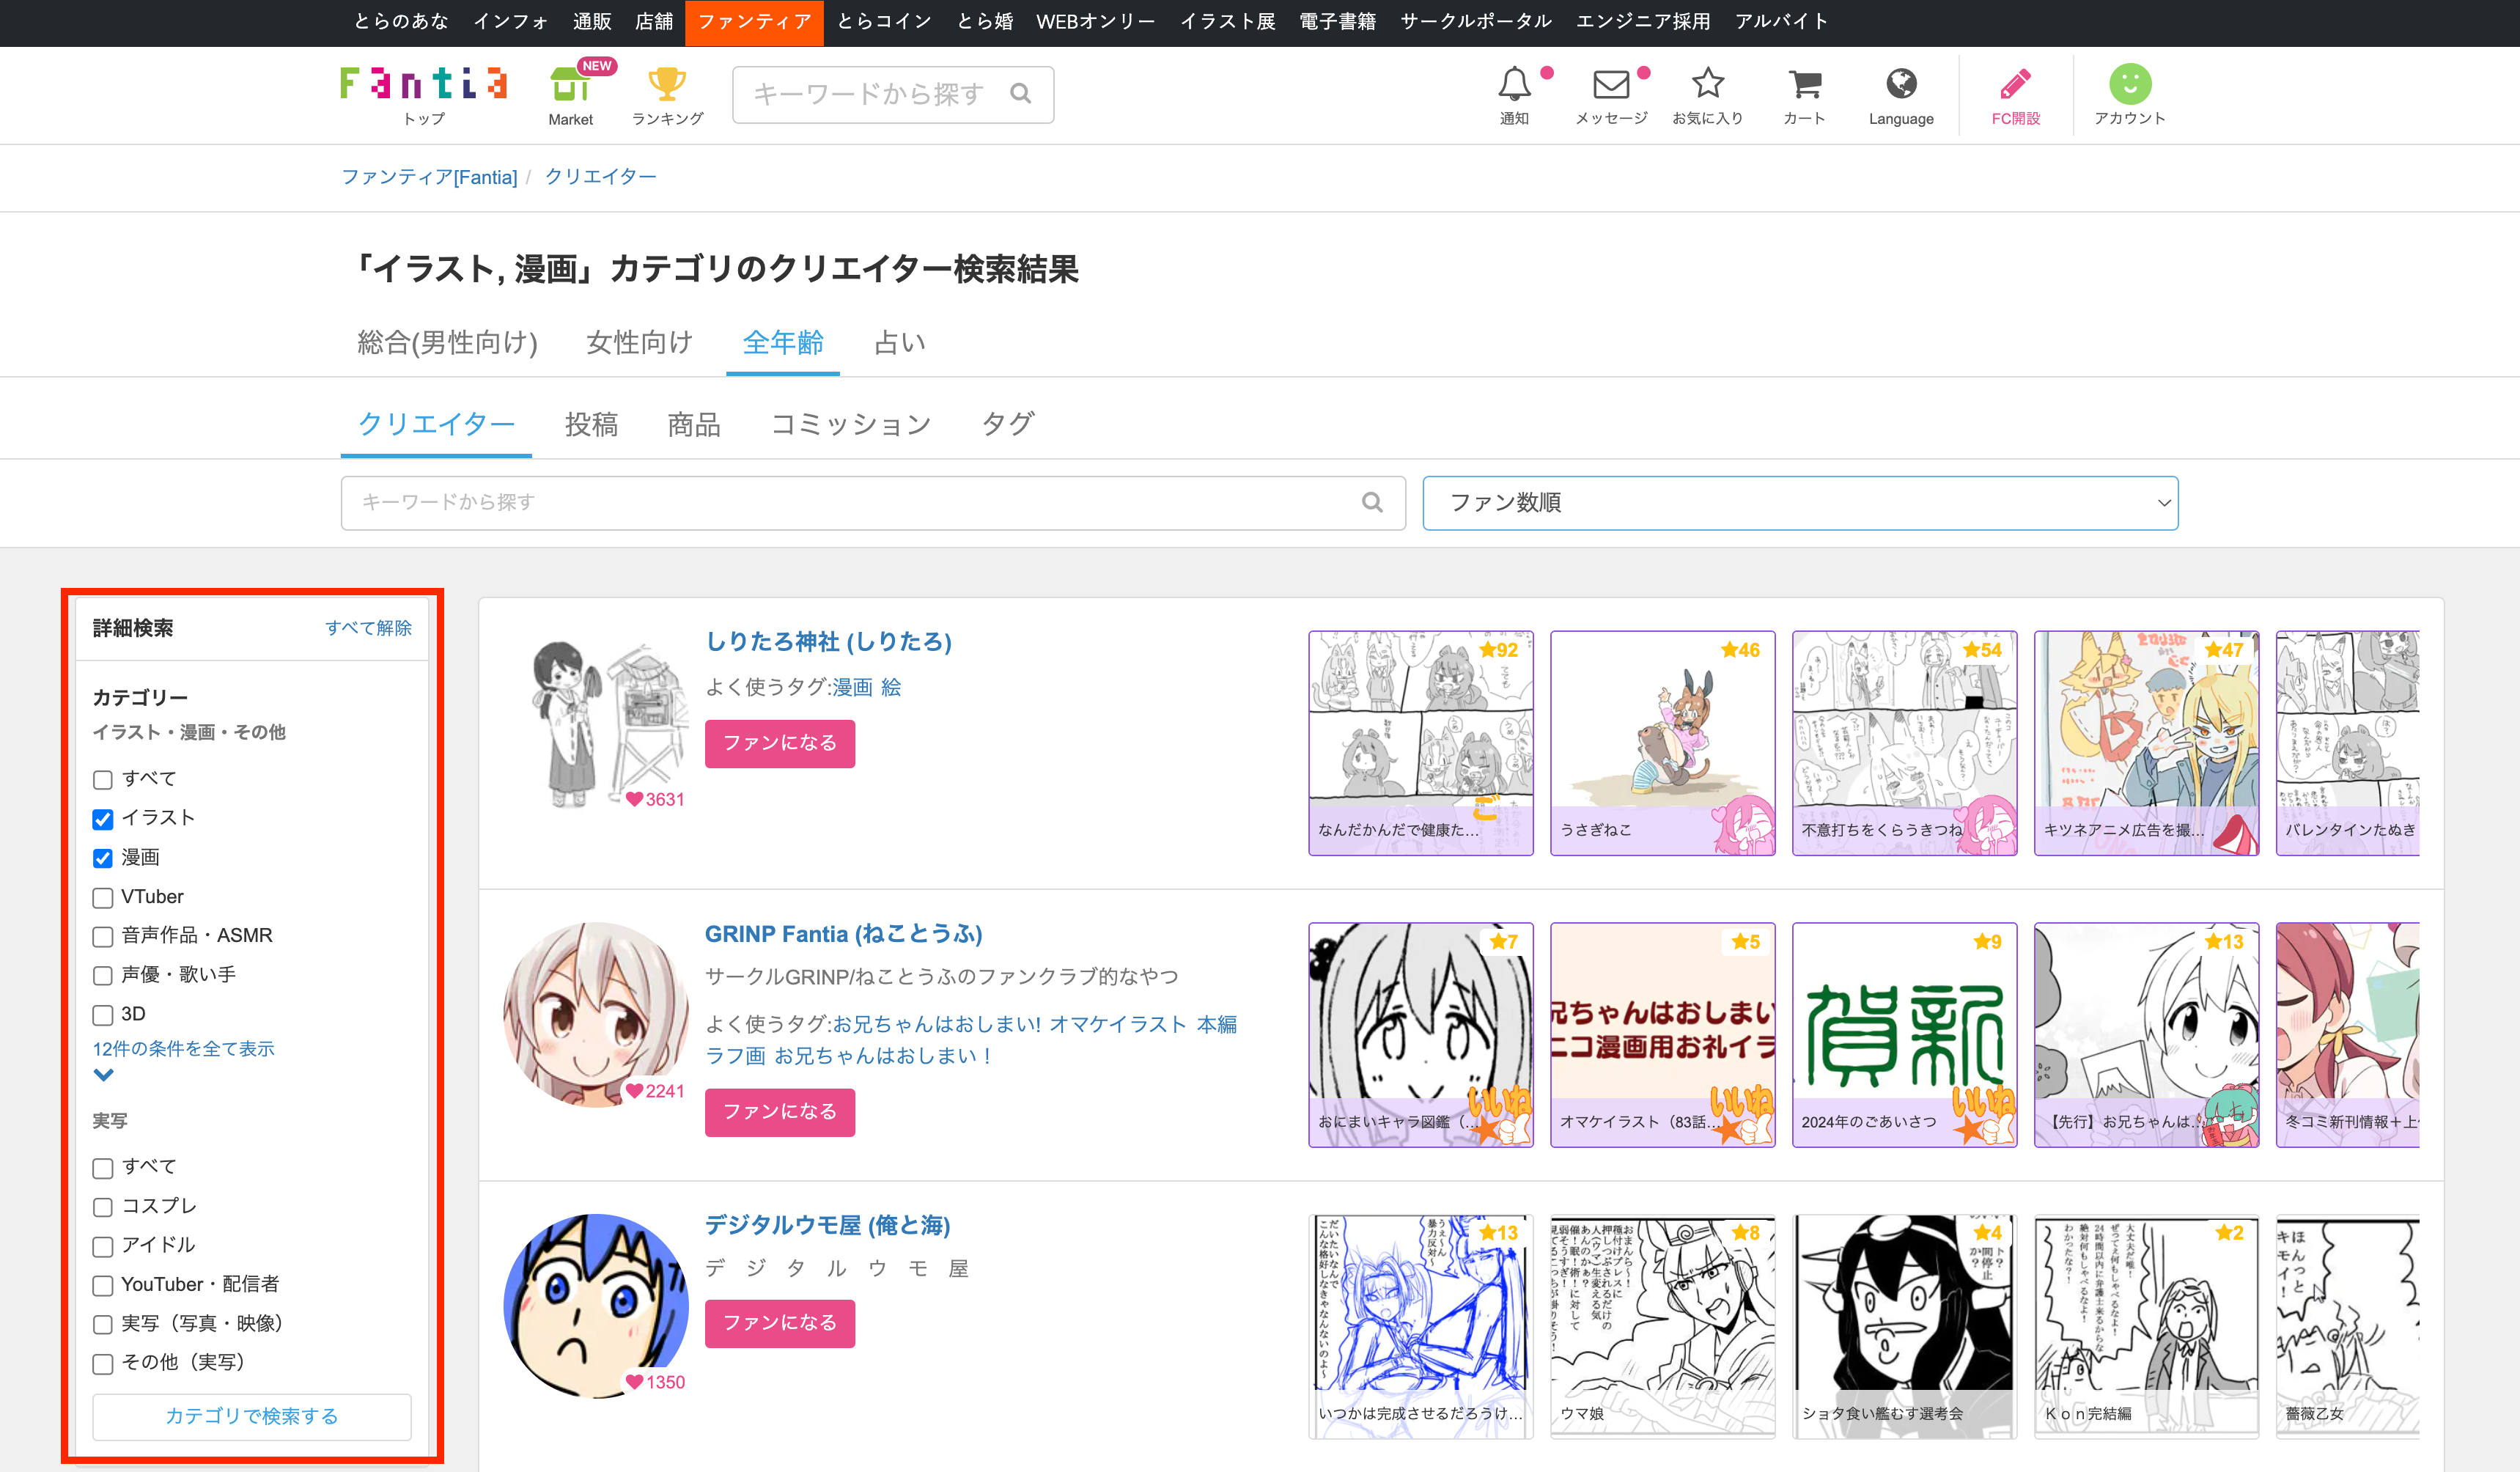The width and height of the screenshot is (2520, 1472).
Task: Check the コスプレ checkbox
Action: click(x=102, y=1207)
